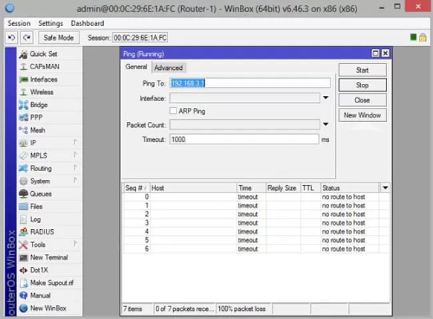Open the Quick Set sidebar icon

(24, 54)
